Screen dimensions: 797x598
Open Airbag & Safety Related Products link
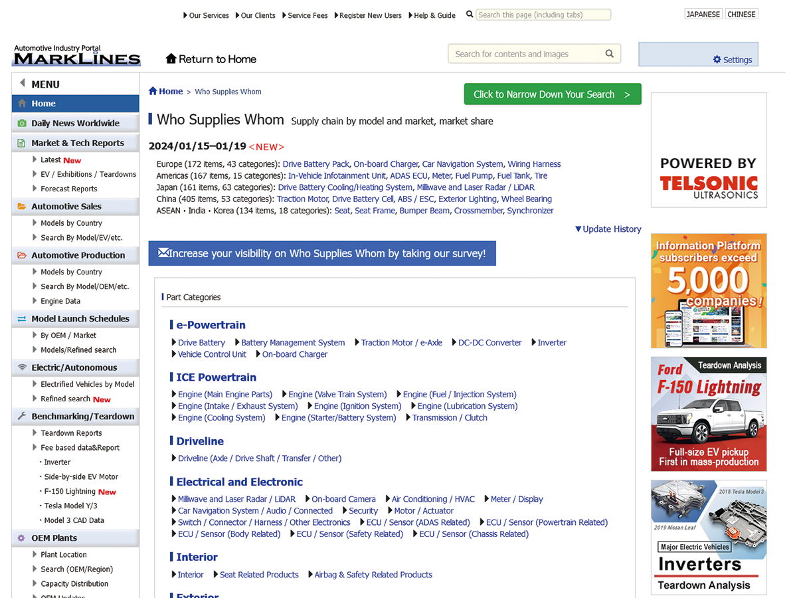click(373, 575)
